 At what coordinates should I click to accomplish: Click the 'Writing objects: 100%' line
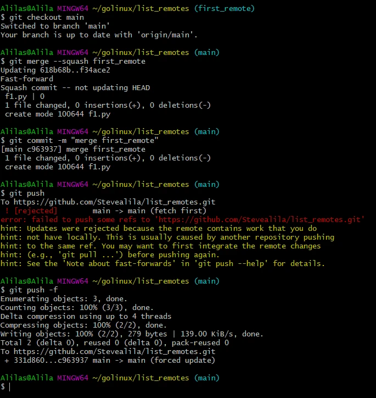(x=132, y=334)
